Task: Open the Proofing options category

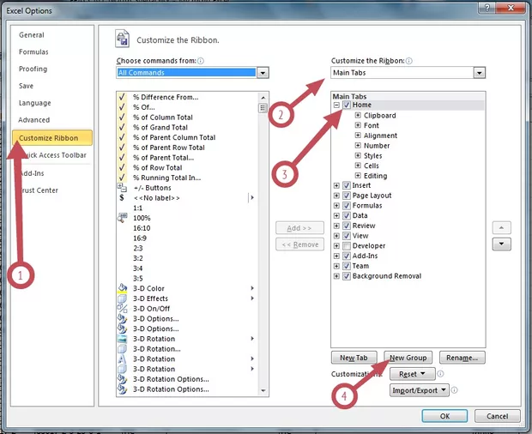Action: (33, 69)
